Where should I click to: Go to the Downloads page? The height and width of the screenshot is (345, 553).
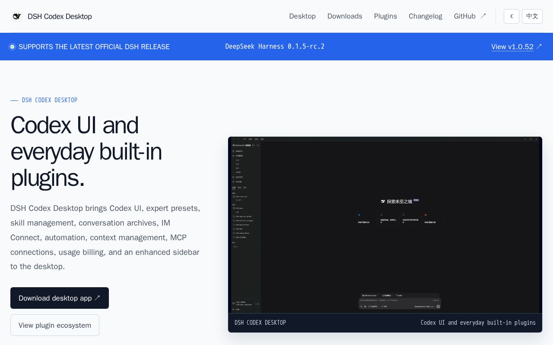tap(345, 16)
